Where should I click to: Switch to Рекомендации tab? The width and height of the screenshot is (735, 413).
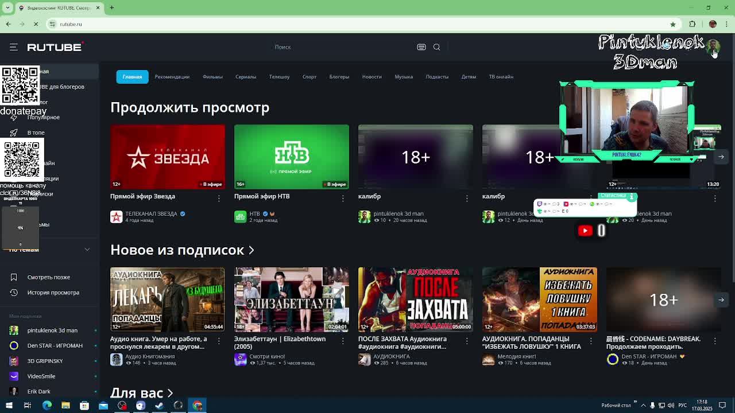click(172, 76)
